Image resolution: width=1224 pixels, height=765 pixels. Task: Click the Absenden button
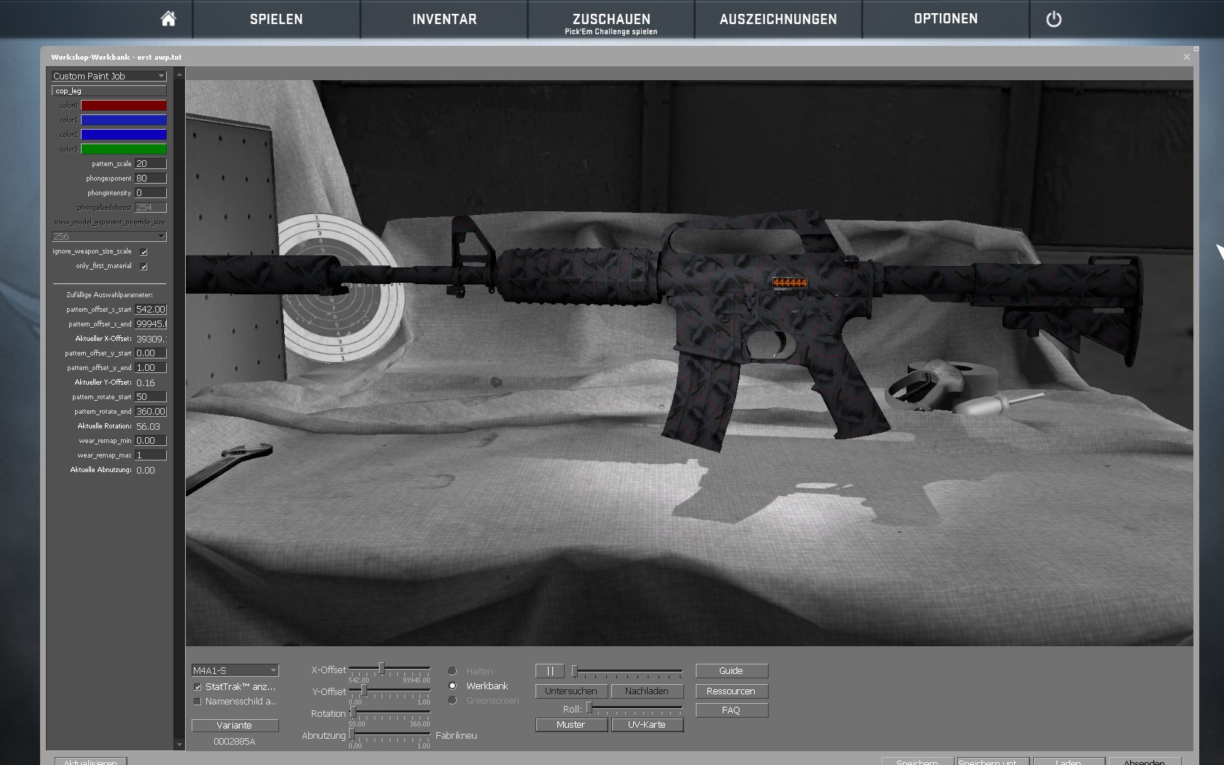click(1145, 761)
